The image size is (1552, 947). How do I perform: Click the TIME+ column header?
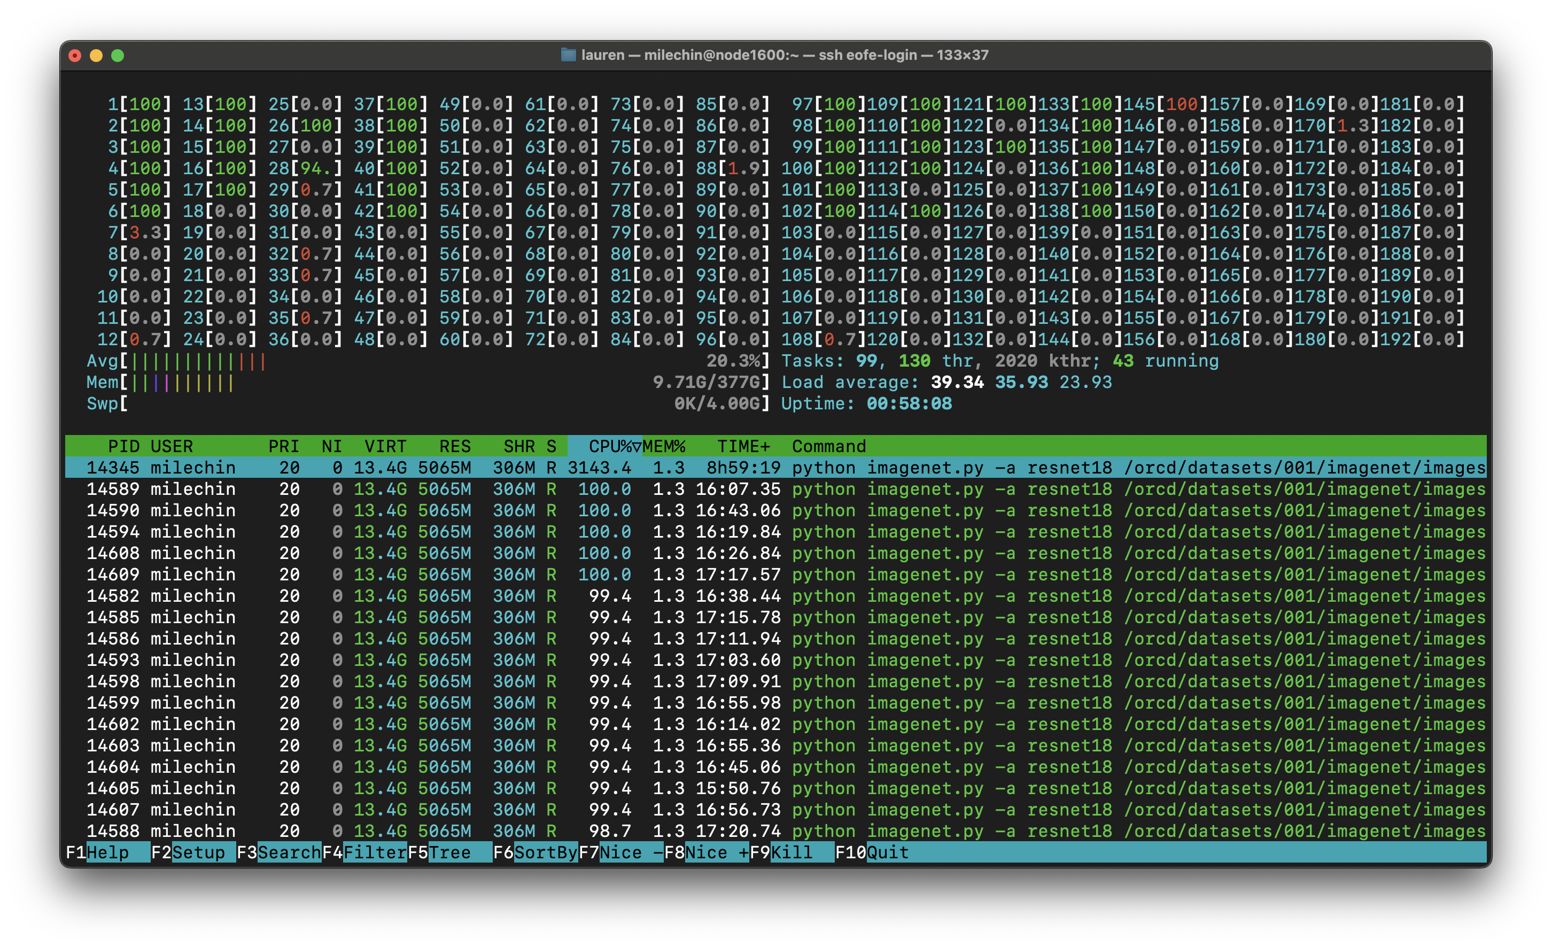(743, 446)
